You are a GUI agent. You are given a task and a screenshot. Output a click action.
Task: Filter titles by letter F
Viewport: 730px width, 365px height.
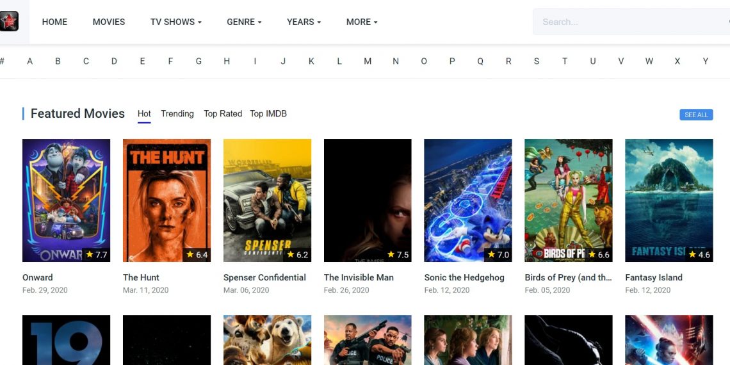click(x=170, y=61)
